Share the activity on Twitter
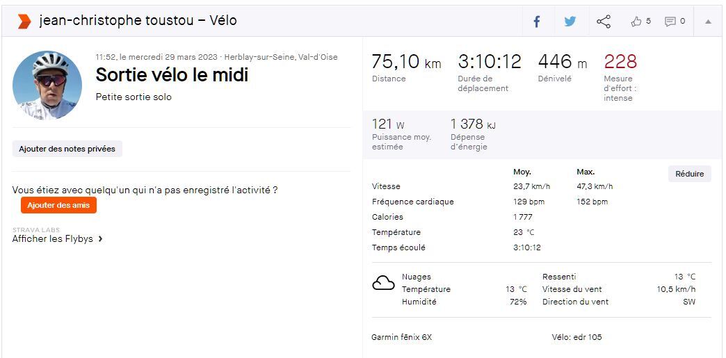This screenshot has width=726, height=358. coord(570,22)
